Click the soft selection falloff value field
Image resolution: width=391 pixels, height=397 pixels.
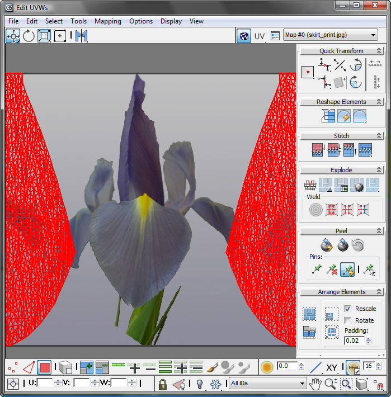287,366
